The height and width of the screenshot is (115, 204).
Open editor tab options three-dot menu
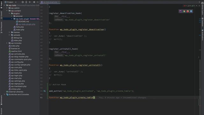pyautogui.click(x=199, y=2)
